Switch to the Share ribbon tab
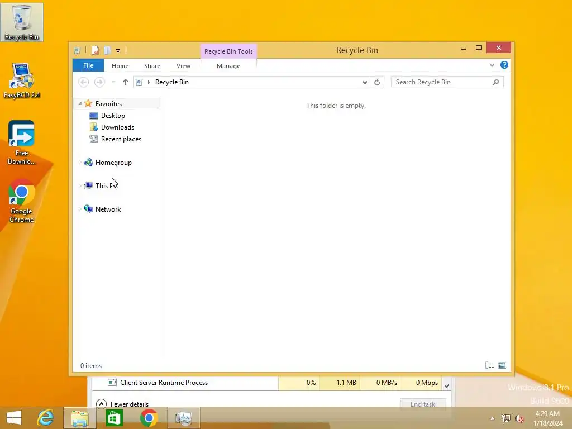 [152, 66]
